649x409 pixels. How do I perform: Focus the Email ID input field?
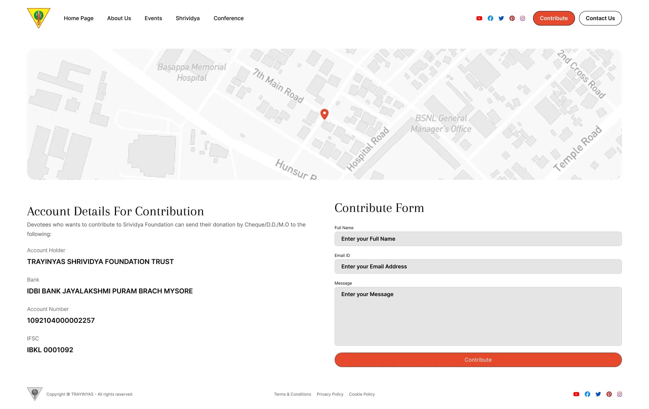tap(478, 266)
